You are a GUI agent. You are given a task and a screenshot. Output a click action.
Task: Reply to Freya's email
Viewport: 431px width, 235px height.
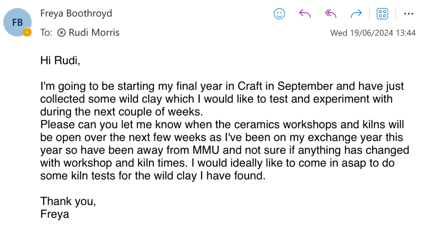305,14
